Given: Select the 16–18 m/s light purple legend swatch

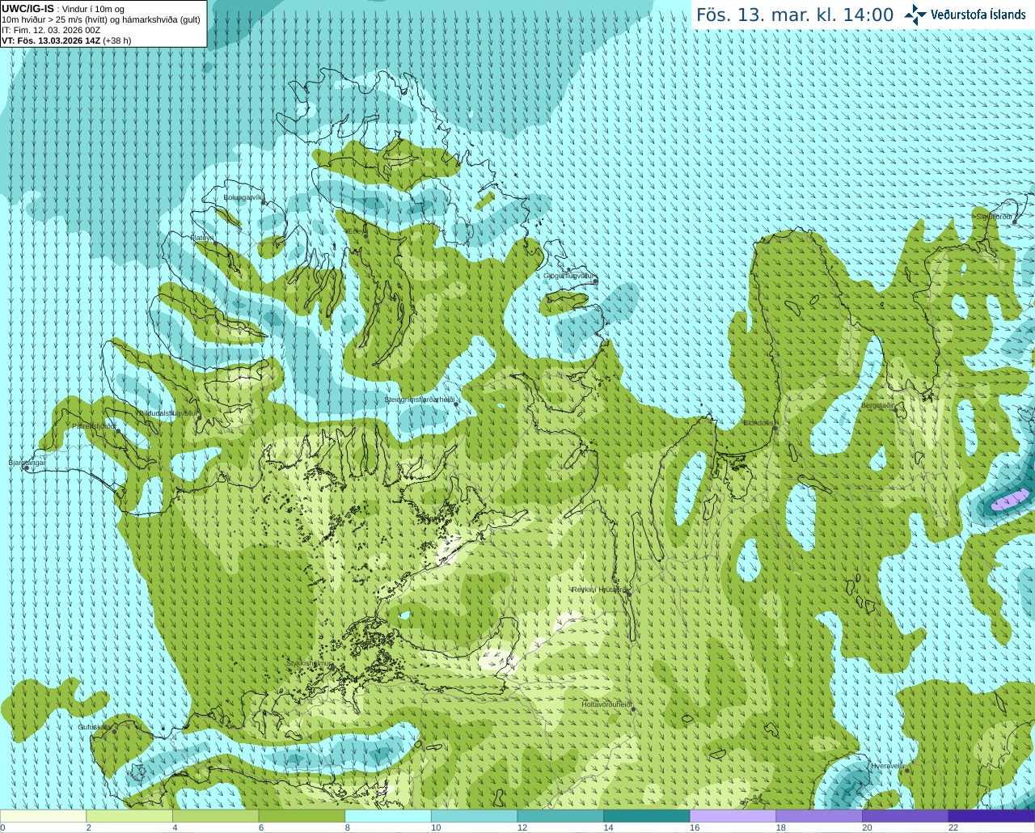Looking at the screenshot, I should (733, 816).
